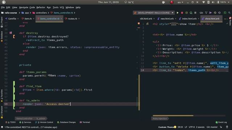232x130 pixels.
Task: Click the controllers breadcrumb folder
Action: [40, 13]
